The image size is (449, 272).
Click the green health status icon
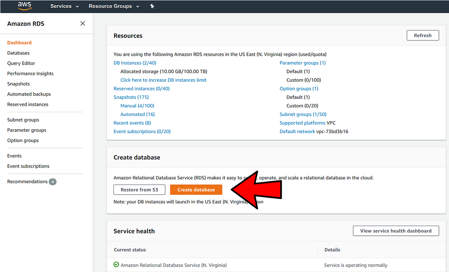click(x=116, y=265)
